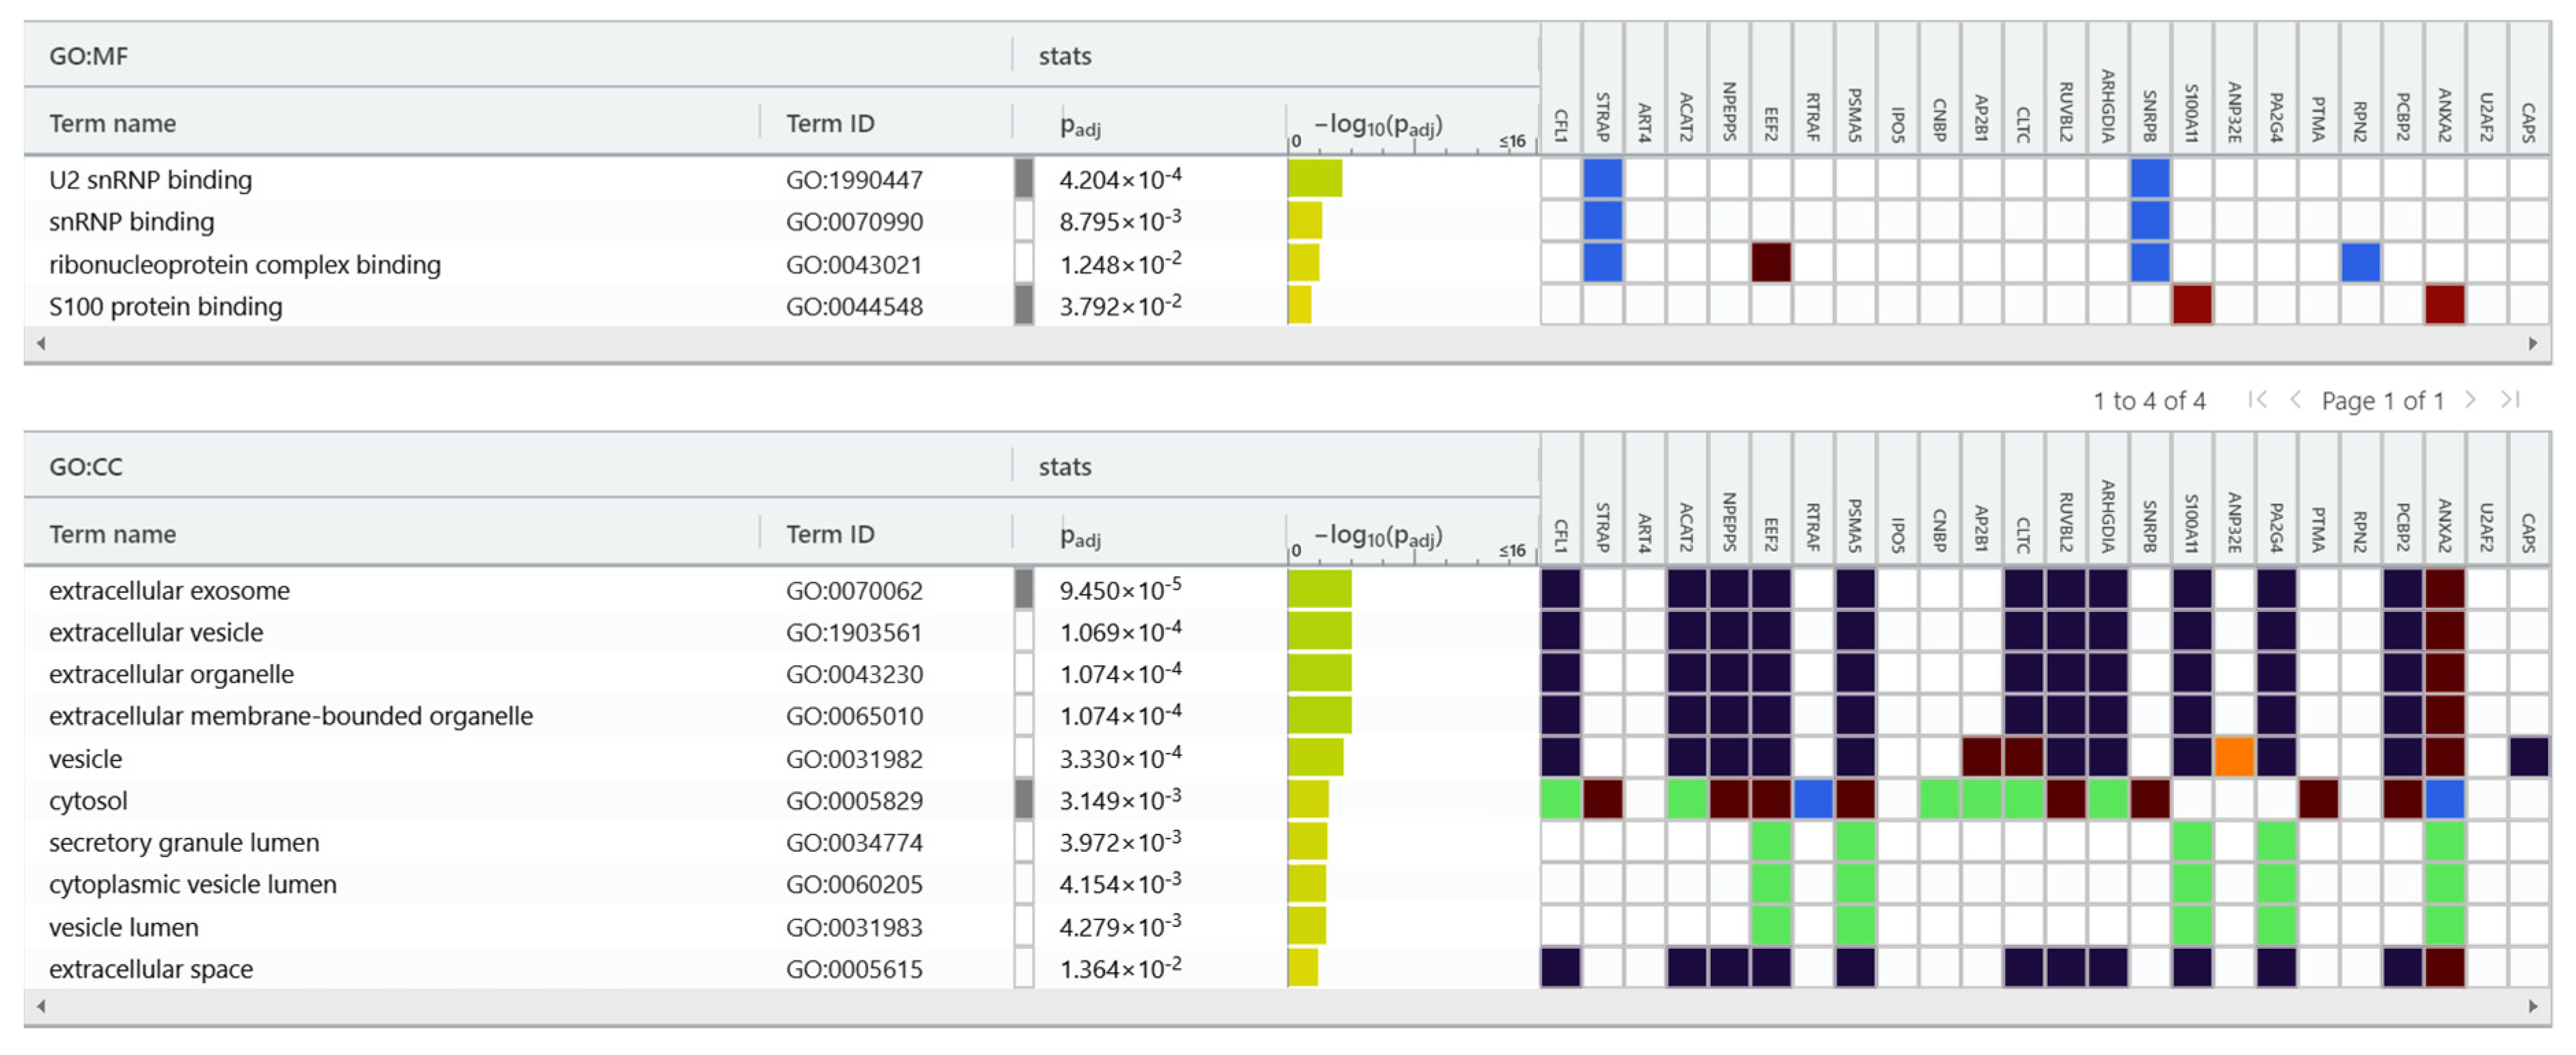Click left scroll arrow under GO:CC table
The image size is (2576, 1055).
(x=41, y=1006)
